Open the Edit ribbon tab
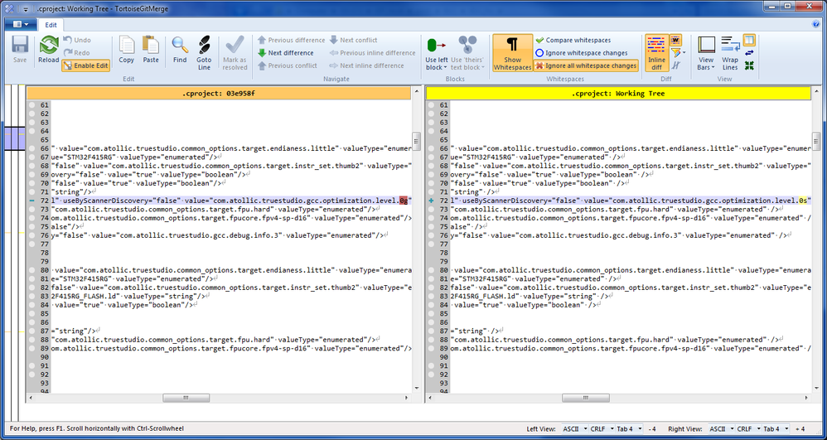Screen dimensions: 827x440 click(x=51, y=25)
